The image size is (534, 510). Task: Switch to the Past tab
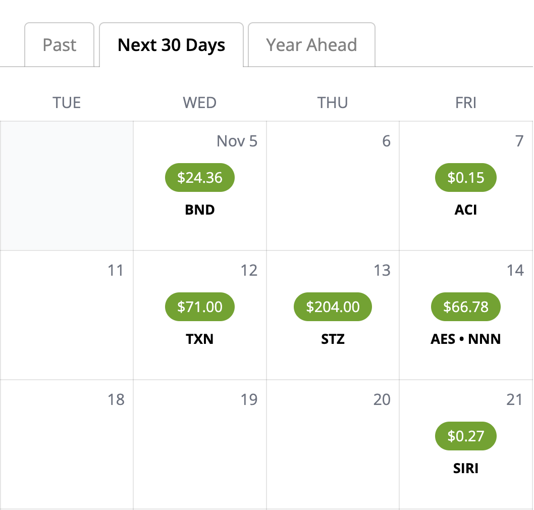point(60,45)
